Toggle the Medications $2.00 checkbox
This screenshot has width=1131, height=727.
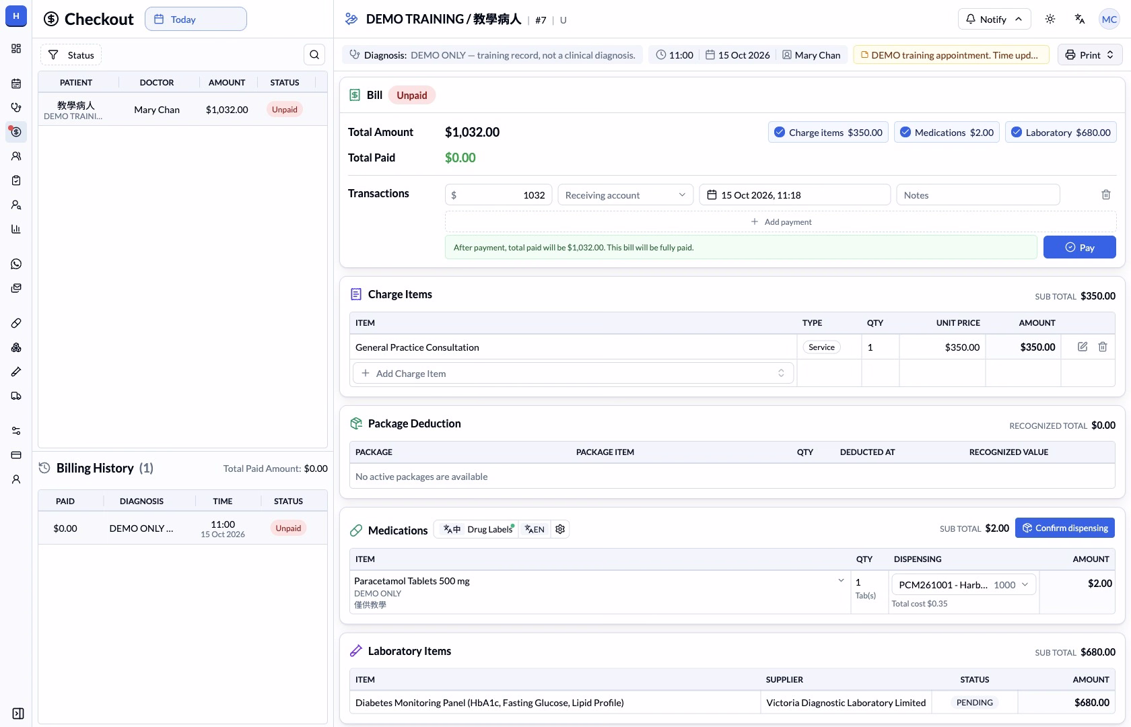click(x=947, y=132)
